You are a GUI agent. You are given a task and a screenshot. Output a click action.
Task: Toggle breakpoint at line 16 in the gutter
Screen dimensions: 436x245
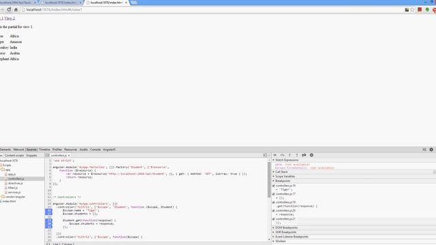(x=48, y=210)
